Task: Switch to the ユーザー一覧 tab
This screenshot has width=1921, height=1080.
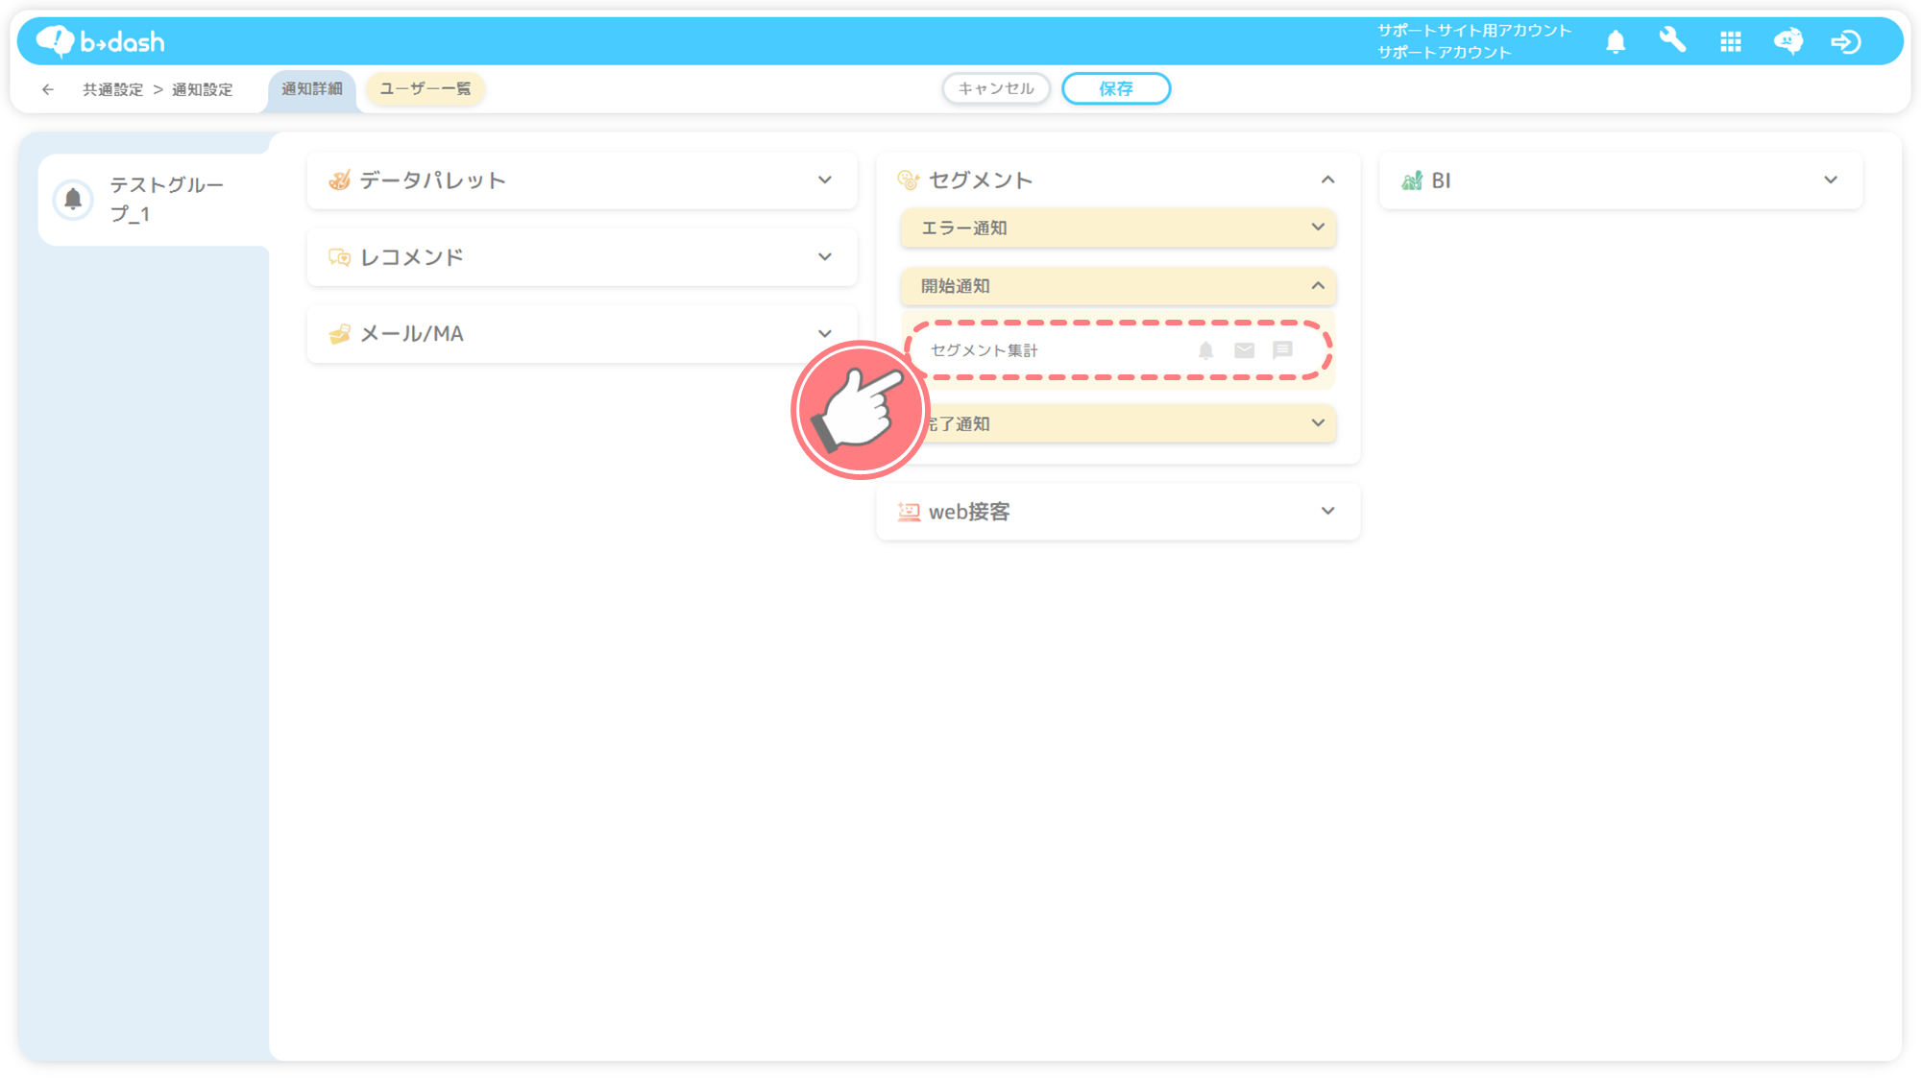Action: click(x=425, y=88)
